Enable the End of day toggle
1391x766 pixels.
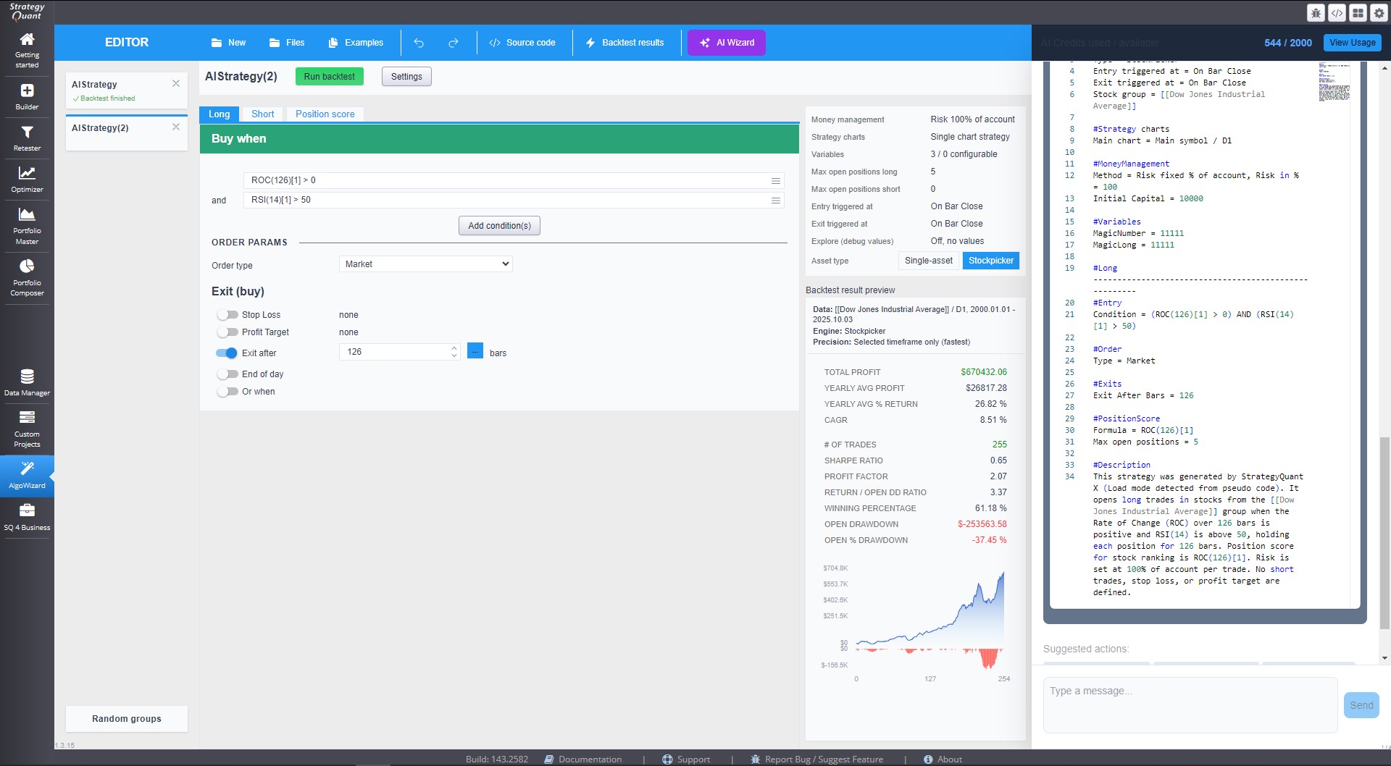point(227,374)
